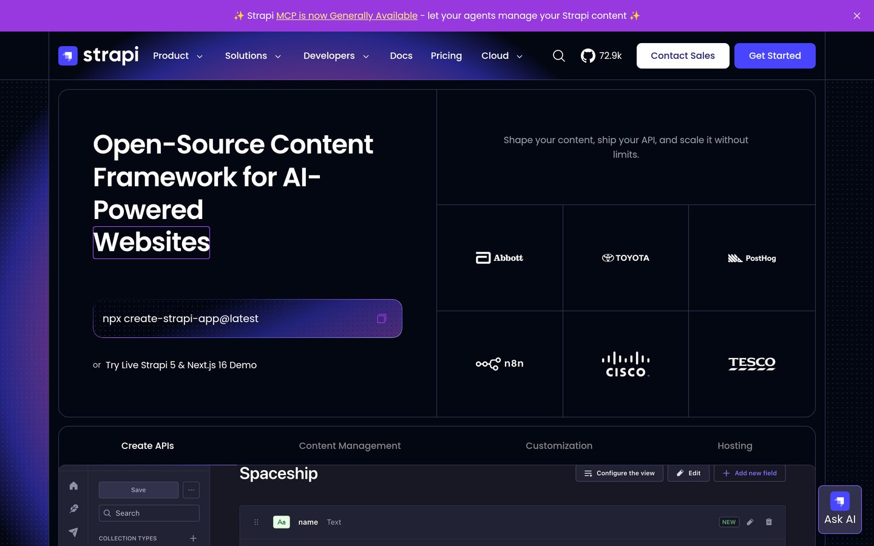This screenshot has width=874, height=546.
Task: Click the Strapi logo in the navbar
Action: [x=98, y=55]
